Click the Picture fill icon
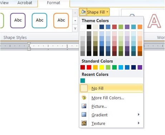This screenshot has width=165, height=135. [84, 106]
